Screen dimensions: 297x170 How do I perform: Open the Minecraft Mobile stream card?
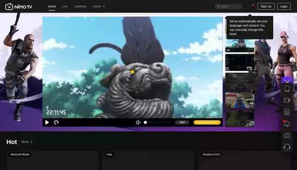(x=52, y=160)
